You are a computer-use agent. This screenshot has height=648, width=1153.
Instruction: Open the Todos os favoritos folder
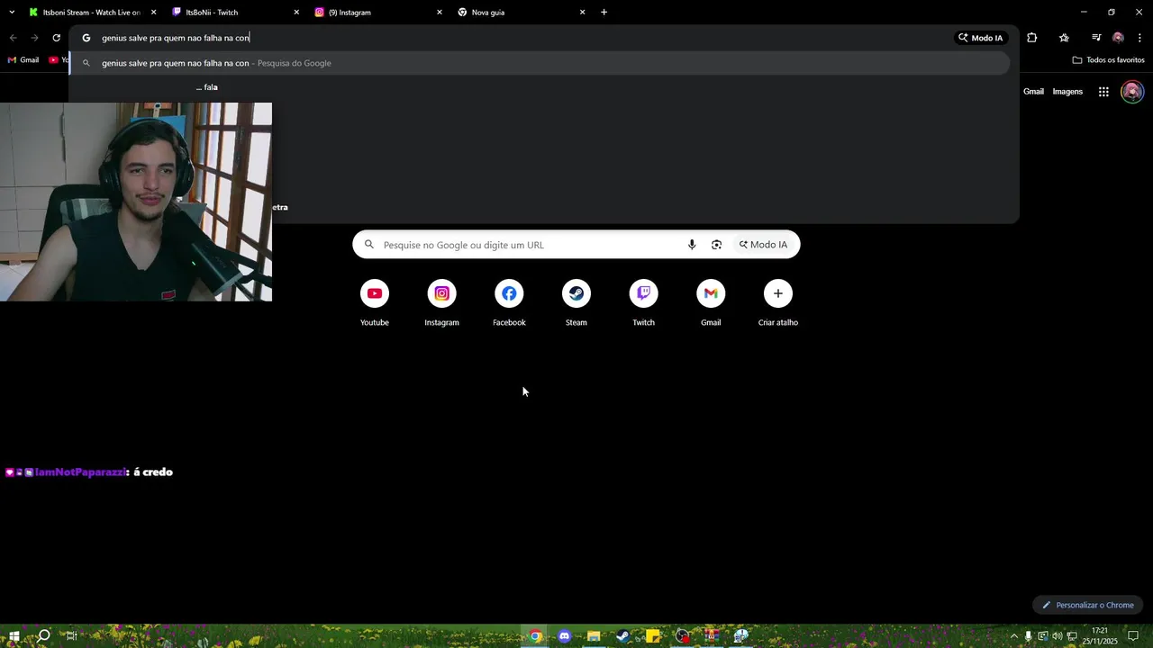(x=1108, y=60)
